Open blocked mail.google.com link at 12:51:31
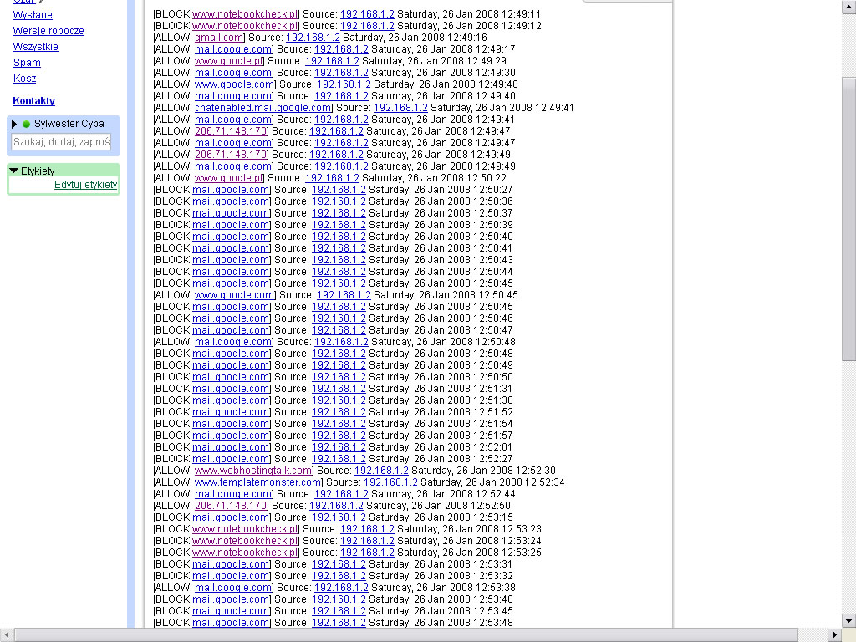 tap(231, 389)
